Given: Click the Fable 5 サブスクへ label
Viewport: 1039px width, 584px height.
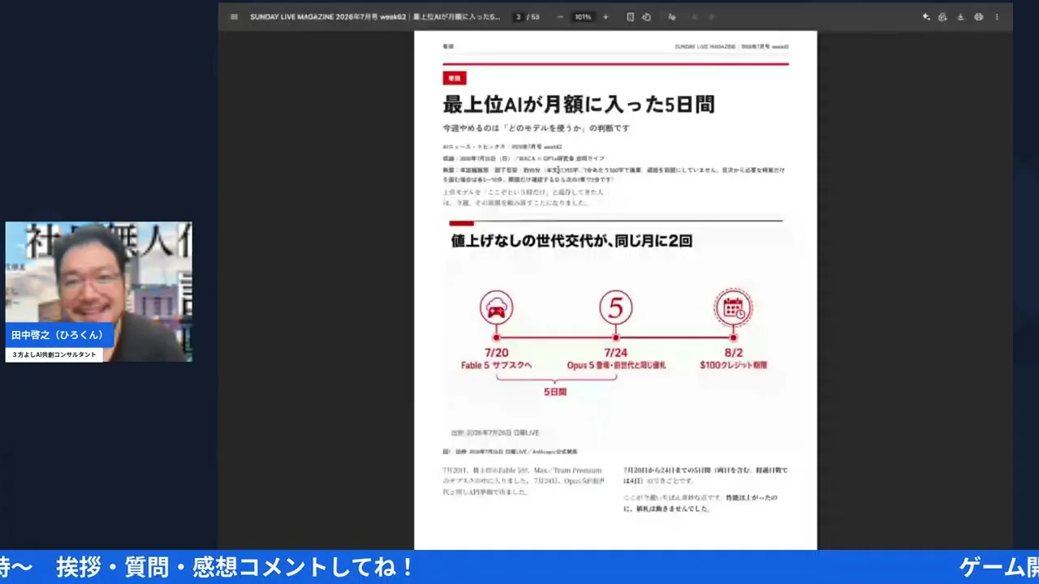Looking at the screenshot, I should [496, 366].
